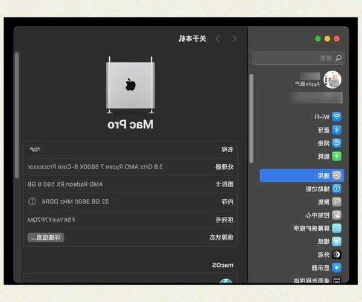Open the 蓝牙 Bluetooth settings
Screen dimensions: 362x302
coord(330,130)
